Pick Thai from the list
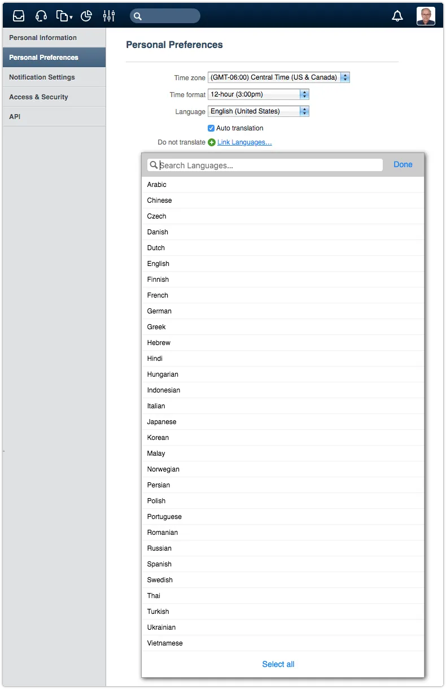Screen dimensions: 446x689 click(283, 596)
